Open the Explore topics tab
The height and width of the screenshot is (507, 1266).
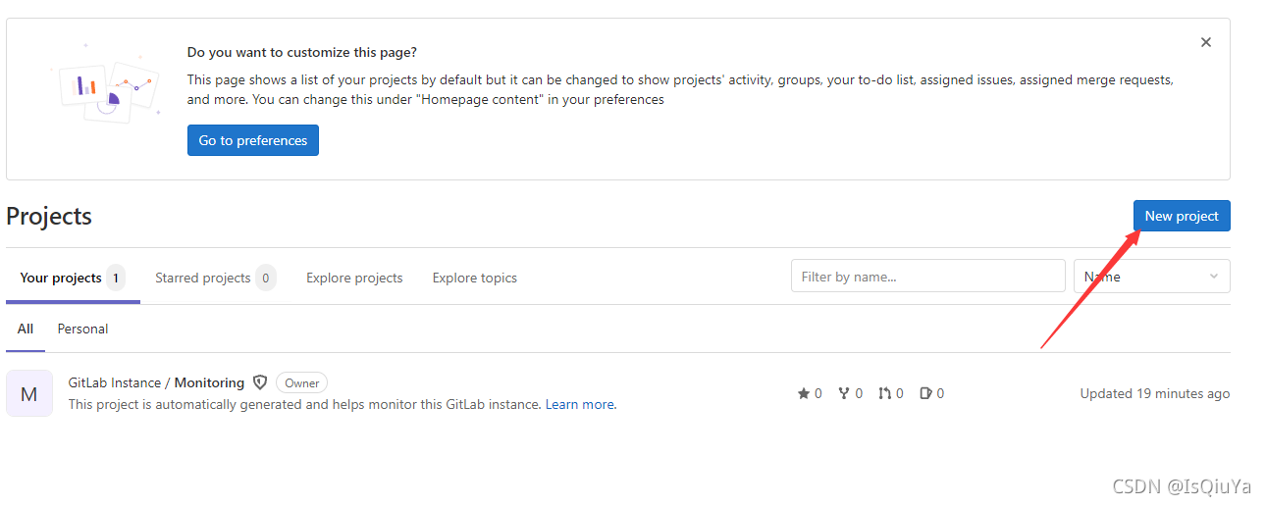475,278
